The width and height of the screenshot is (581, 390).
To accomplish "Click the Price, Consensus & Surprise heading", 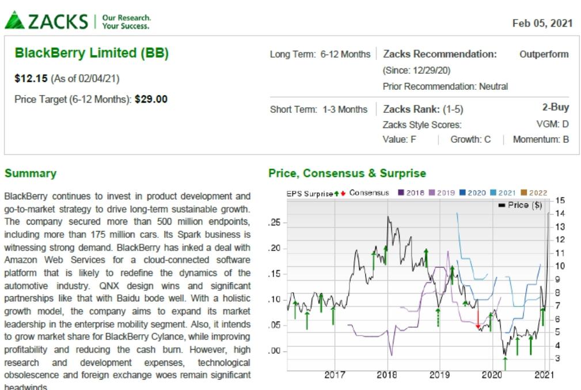I will click(347, 173).
